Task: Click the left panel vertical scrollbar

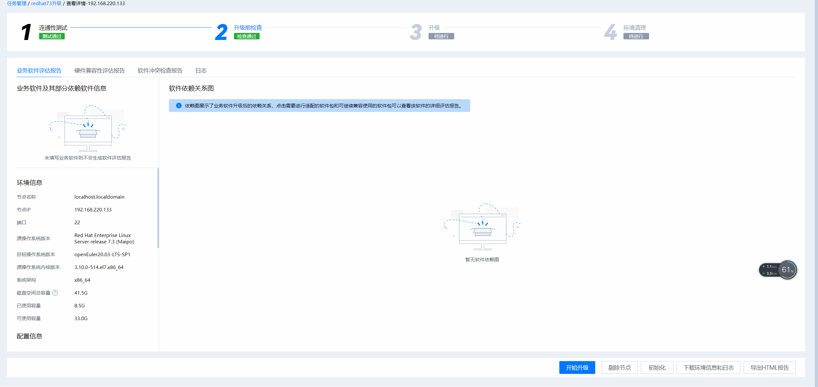Action: click(158, 208)
